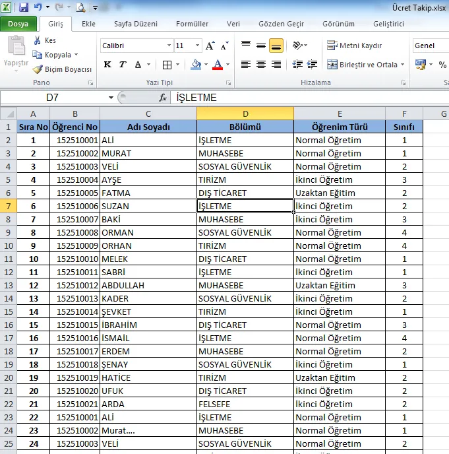Select the Biçim Boyacısı format painter
Image resolution: width=449 pixels, height=454 pixels.
63,69
